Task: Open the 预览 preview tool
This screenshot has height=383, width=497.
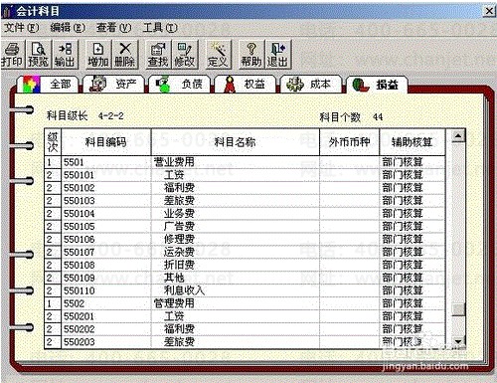Action: [38, 55]
